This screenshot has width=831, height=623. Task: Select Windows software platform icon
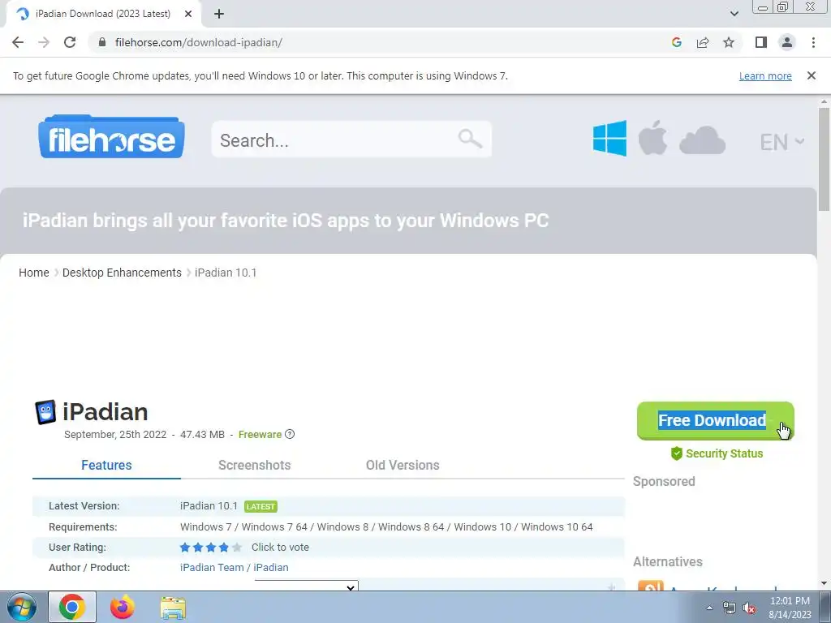(x=609, y=138)
